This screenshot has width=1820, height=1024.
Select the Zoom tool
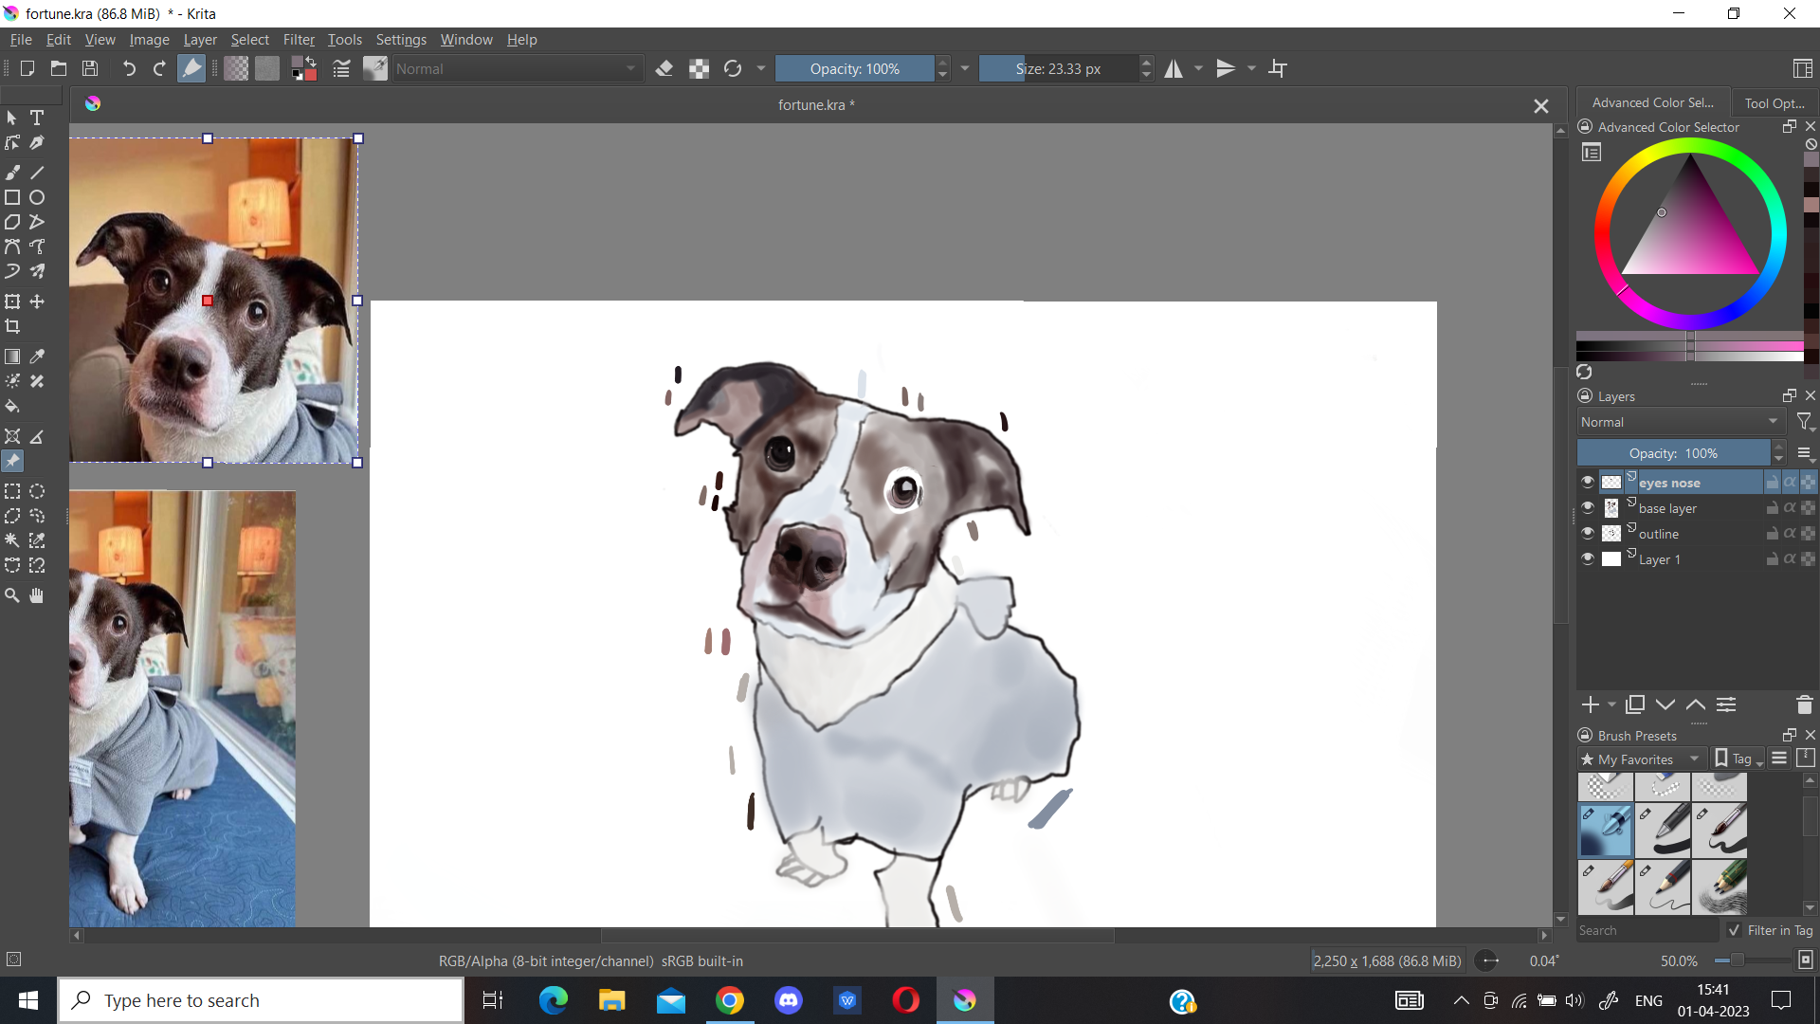(x=12, y=595)
